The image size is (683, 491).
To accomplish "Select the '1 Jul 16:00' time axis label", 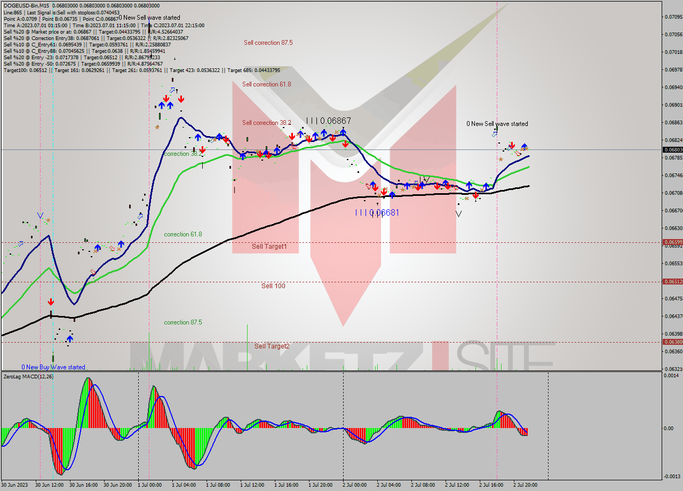I will [288, 485].
